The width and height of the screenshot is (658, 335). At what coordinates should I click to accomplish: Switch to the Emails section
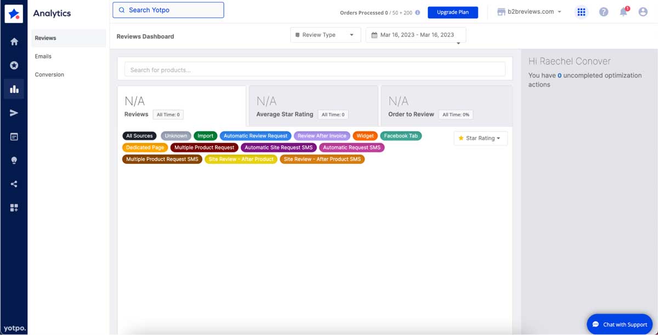pyautogui.click(x=43, y=56)
